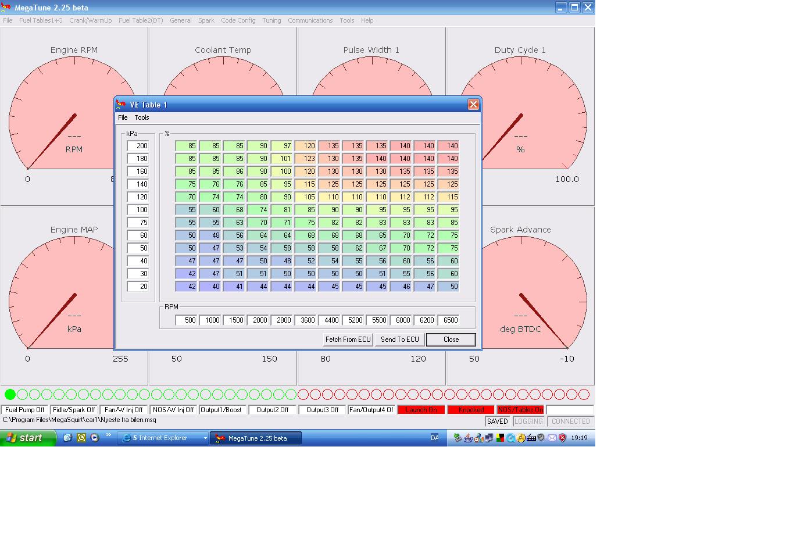The width and height of the screenshot is (804, 536).
Task: Click the Fan/W Inj Off status indicator
Action: 123,410
